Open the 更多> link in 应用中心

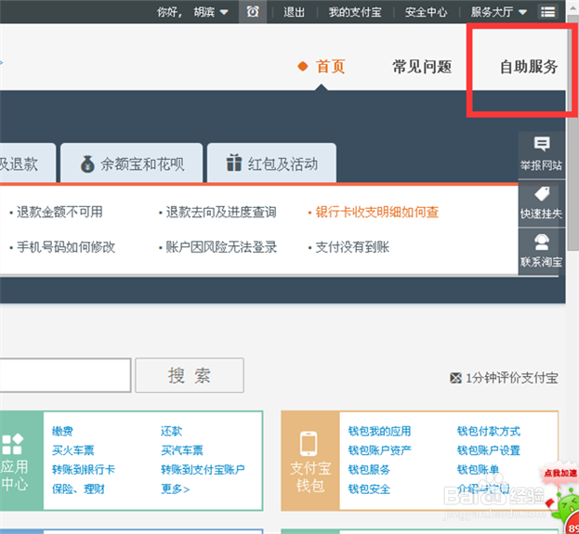tap(176, 489)
